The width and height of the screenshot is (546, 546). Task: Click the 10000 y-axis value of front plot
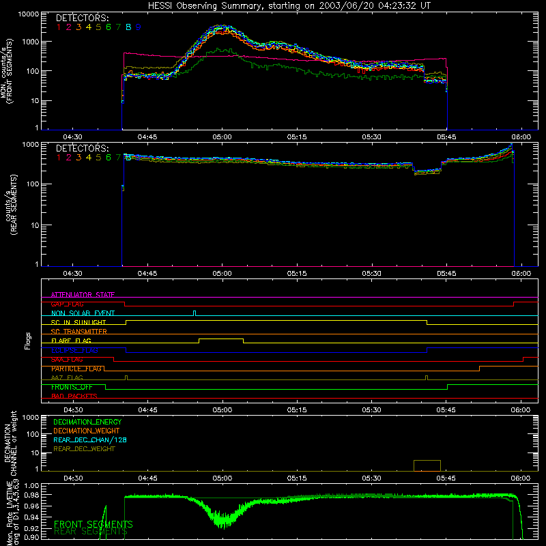tap(29, 14)
